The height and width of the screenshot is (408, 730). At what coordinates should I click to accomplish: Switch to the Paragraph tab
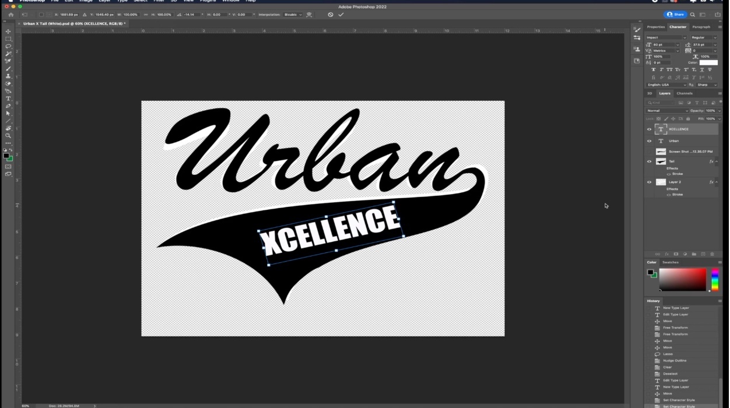tap(701, 27)
